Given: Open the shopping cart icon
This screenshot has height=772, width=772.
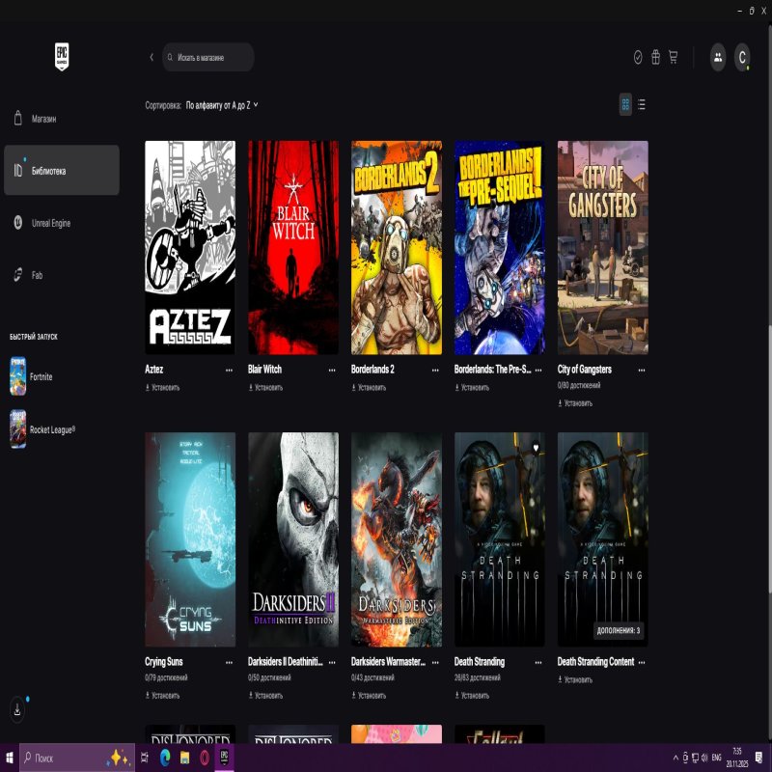Looking at the screenshot, I should click(673, 57).
